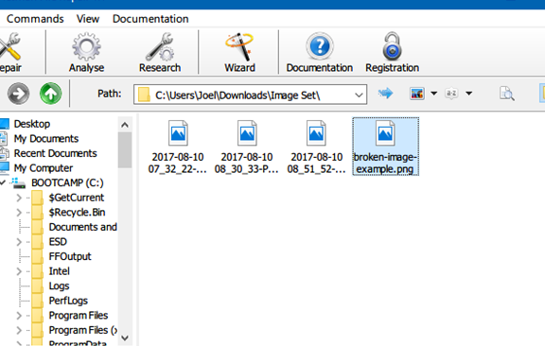Screen dimensions: 545x346
Task: Open the Commands menu
Action: pos(35,19)
